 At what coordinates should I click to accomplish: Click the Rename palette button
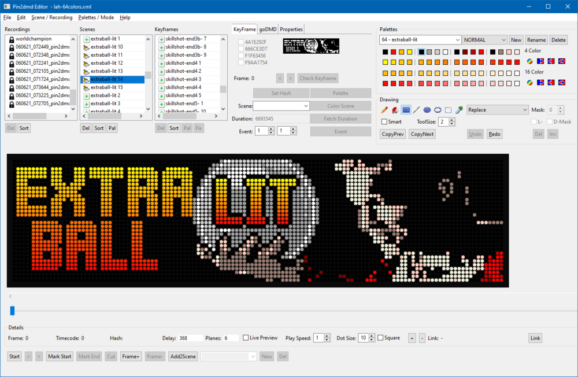click(536, 40)
